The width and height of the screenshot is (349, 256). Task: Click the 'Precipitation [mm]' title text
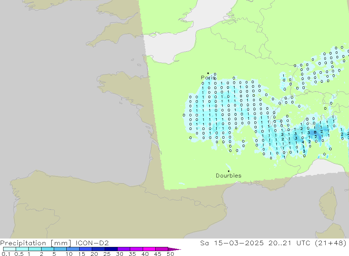(36, 243)
